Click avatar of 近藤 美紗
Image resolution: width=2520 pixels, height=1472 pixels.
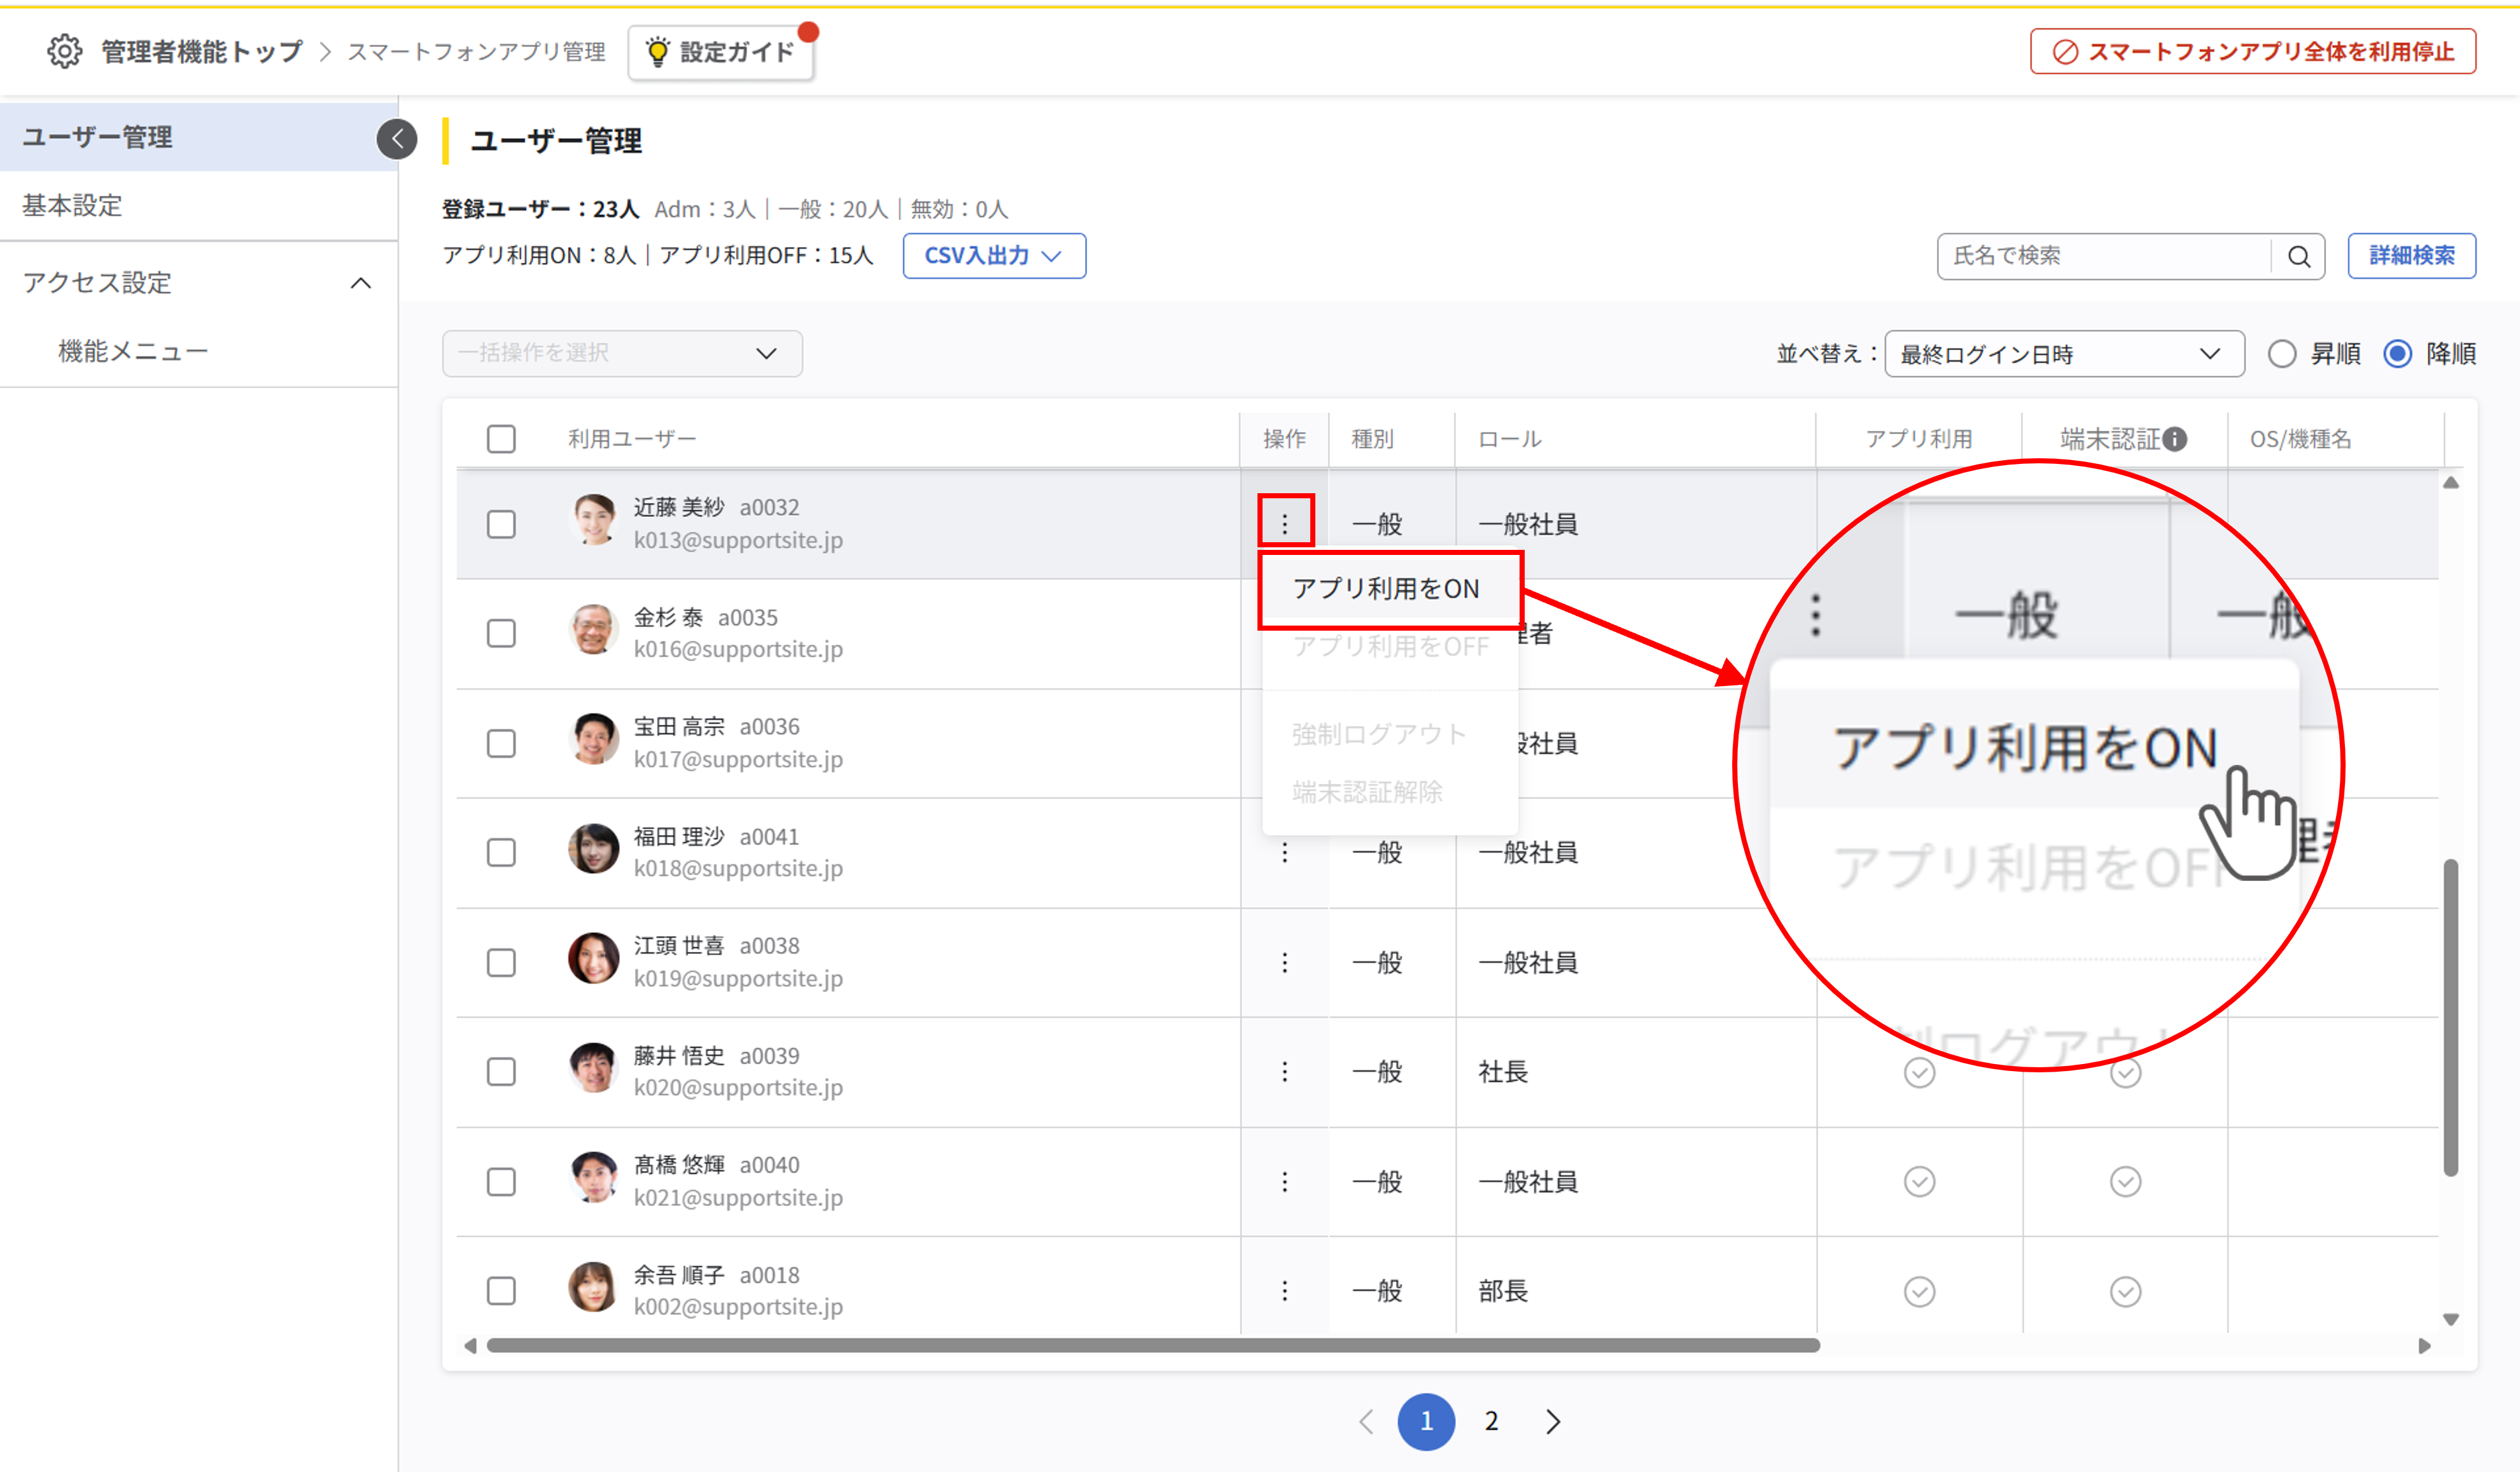click(x=594, y=520)
